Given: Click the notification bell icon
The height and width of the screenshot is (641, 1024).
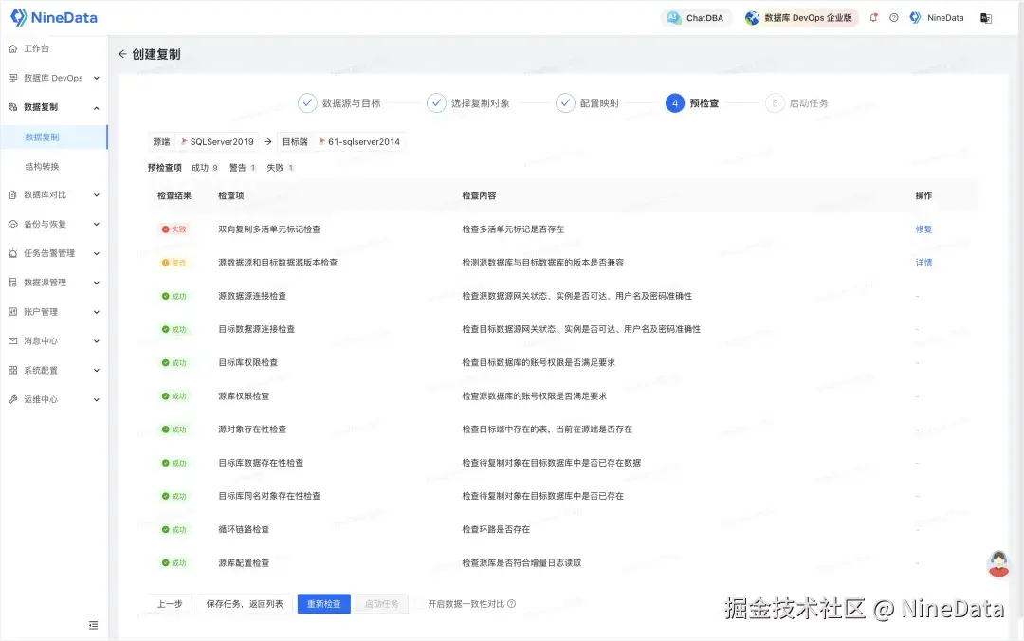Looking at the screenshot, I should tap(873, 17).
